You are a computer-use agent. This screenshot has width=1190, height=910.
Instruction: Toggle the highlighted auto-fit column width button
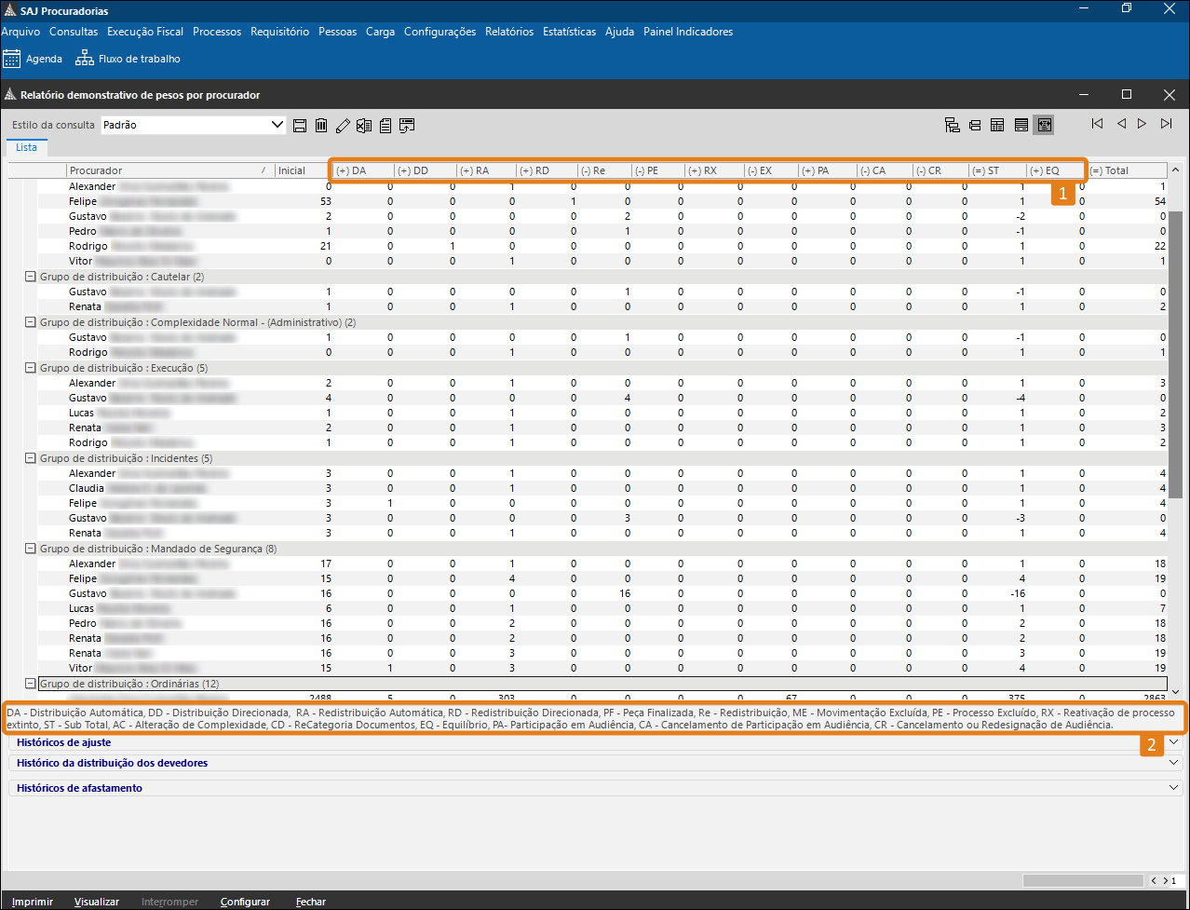1043,125
